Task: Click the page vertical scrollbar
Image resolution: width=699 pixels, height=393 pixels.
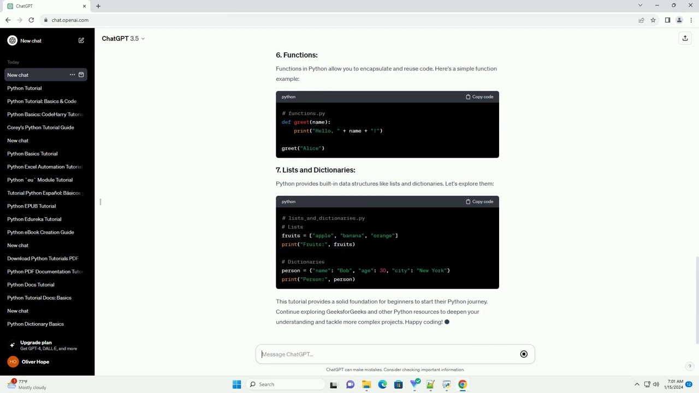Action: pyautogui.click(x=696, y=300)
